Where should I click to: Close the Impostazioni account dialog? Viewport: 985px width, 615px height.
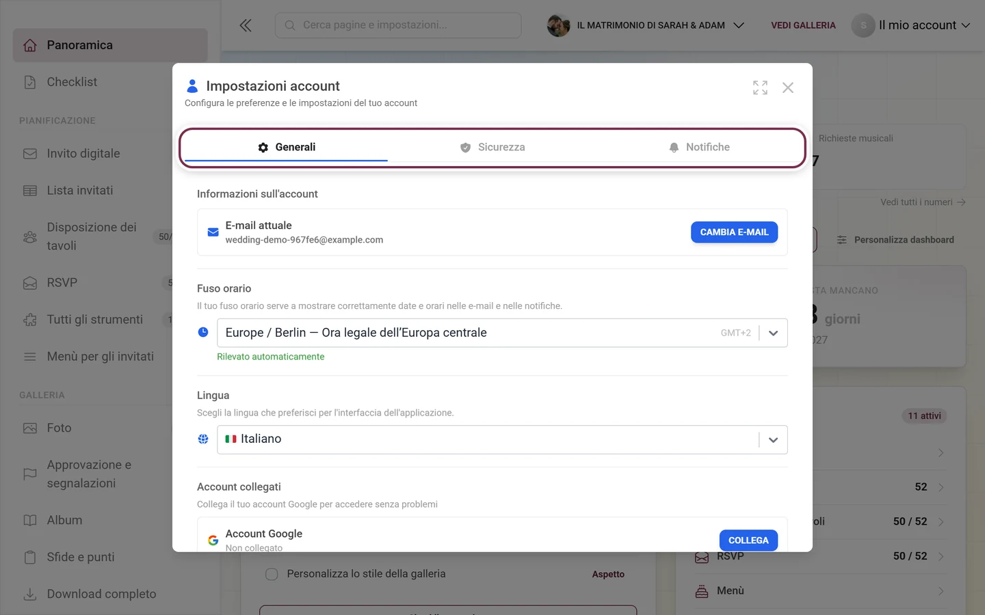pos(788,87)
